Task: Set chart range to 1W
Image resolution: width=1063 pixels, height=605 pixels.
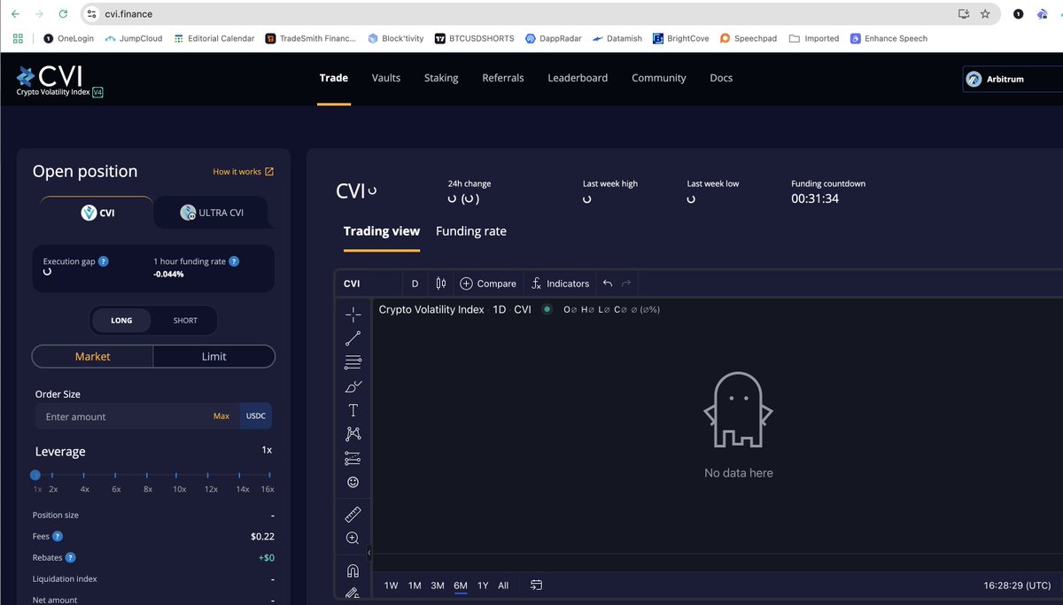Action: (391, 586)
